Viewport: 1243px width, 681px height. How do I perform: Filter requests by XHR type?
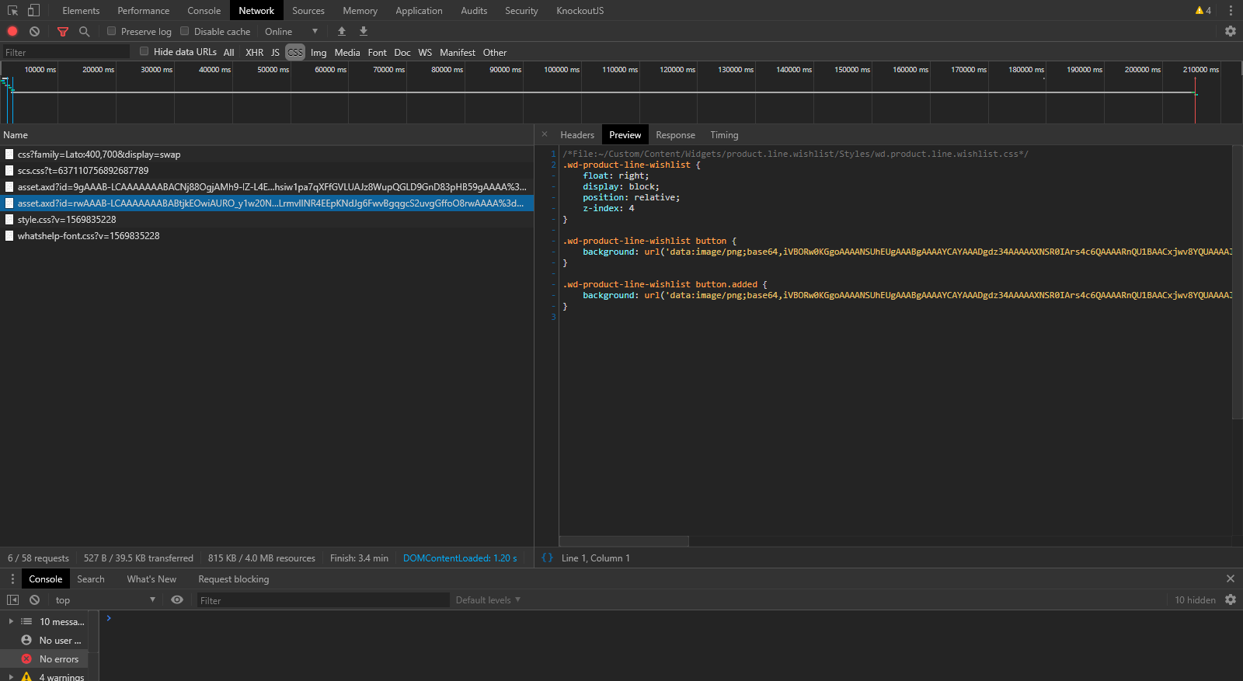pyautogui.click(x=255, y=53)
